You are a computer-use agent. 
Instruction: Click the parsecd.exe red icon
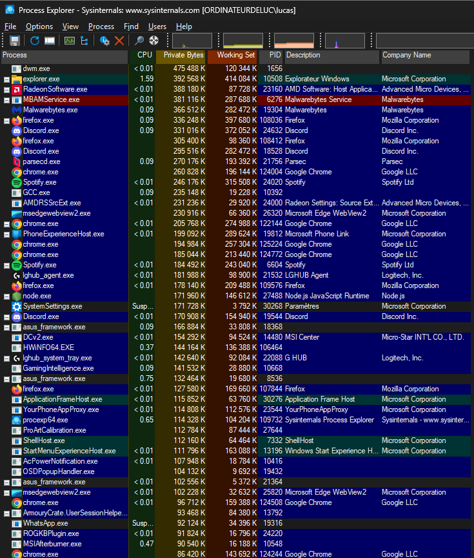pyautogui.click(x=16, y=161)
